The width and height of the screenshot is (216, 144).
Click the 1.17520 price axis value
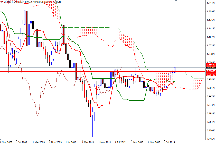[x=211, y=20]
